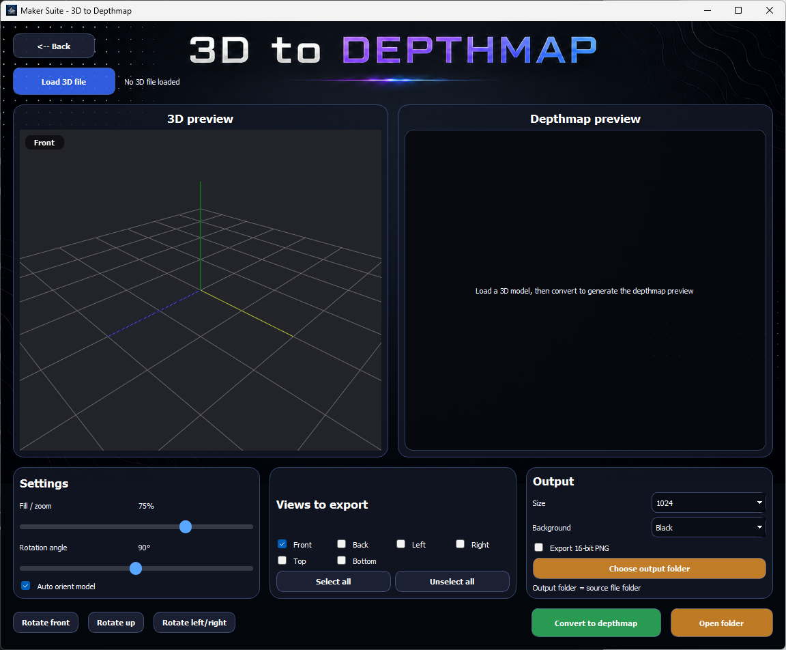This screenshot has width=786, height=650.
Task: Click Load 3D file button
Action: pos(63,82)
